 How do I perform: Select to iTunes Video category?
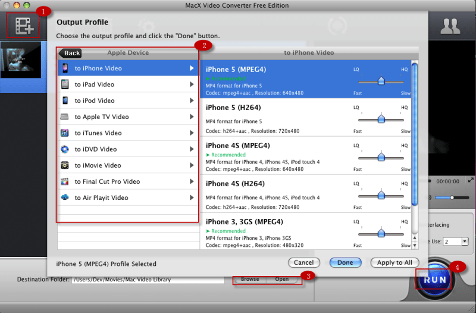128,133
